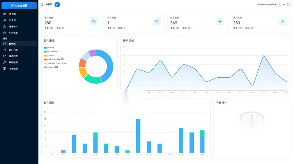Screen dimensions: 293x164
Task: Open 权限控制 via its key icon
Action: [5, 62]
